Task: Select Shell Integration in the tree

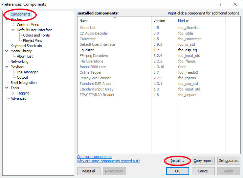Action: 24,83
